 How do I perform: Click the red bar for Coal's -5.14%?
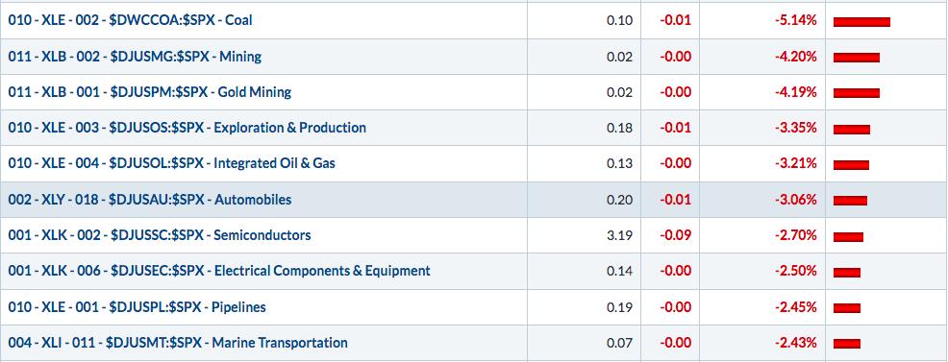click(861, 22)
